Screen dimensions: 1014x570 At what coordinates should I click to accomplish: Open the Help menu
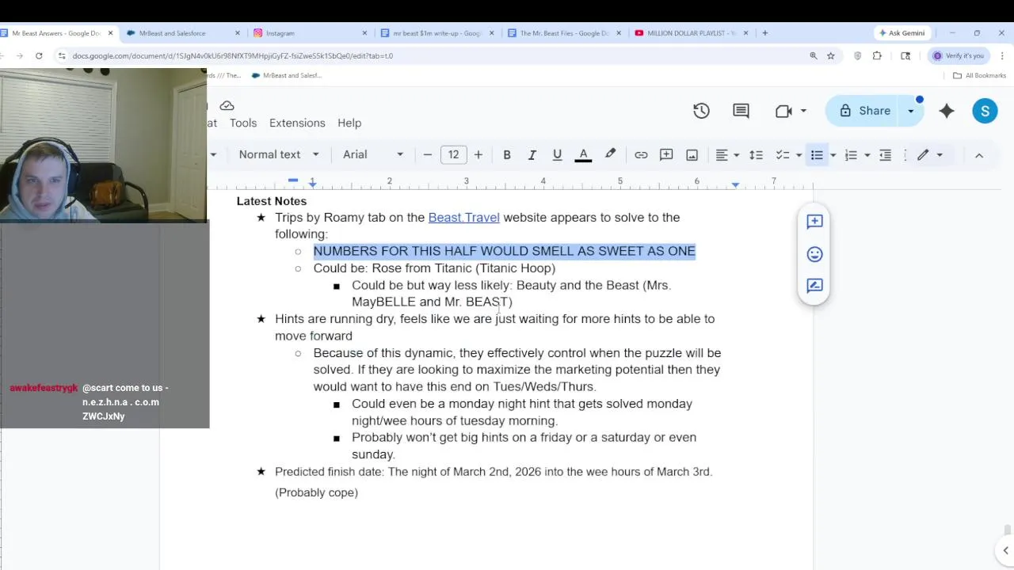click(349, 123)
